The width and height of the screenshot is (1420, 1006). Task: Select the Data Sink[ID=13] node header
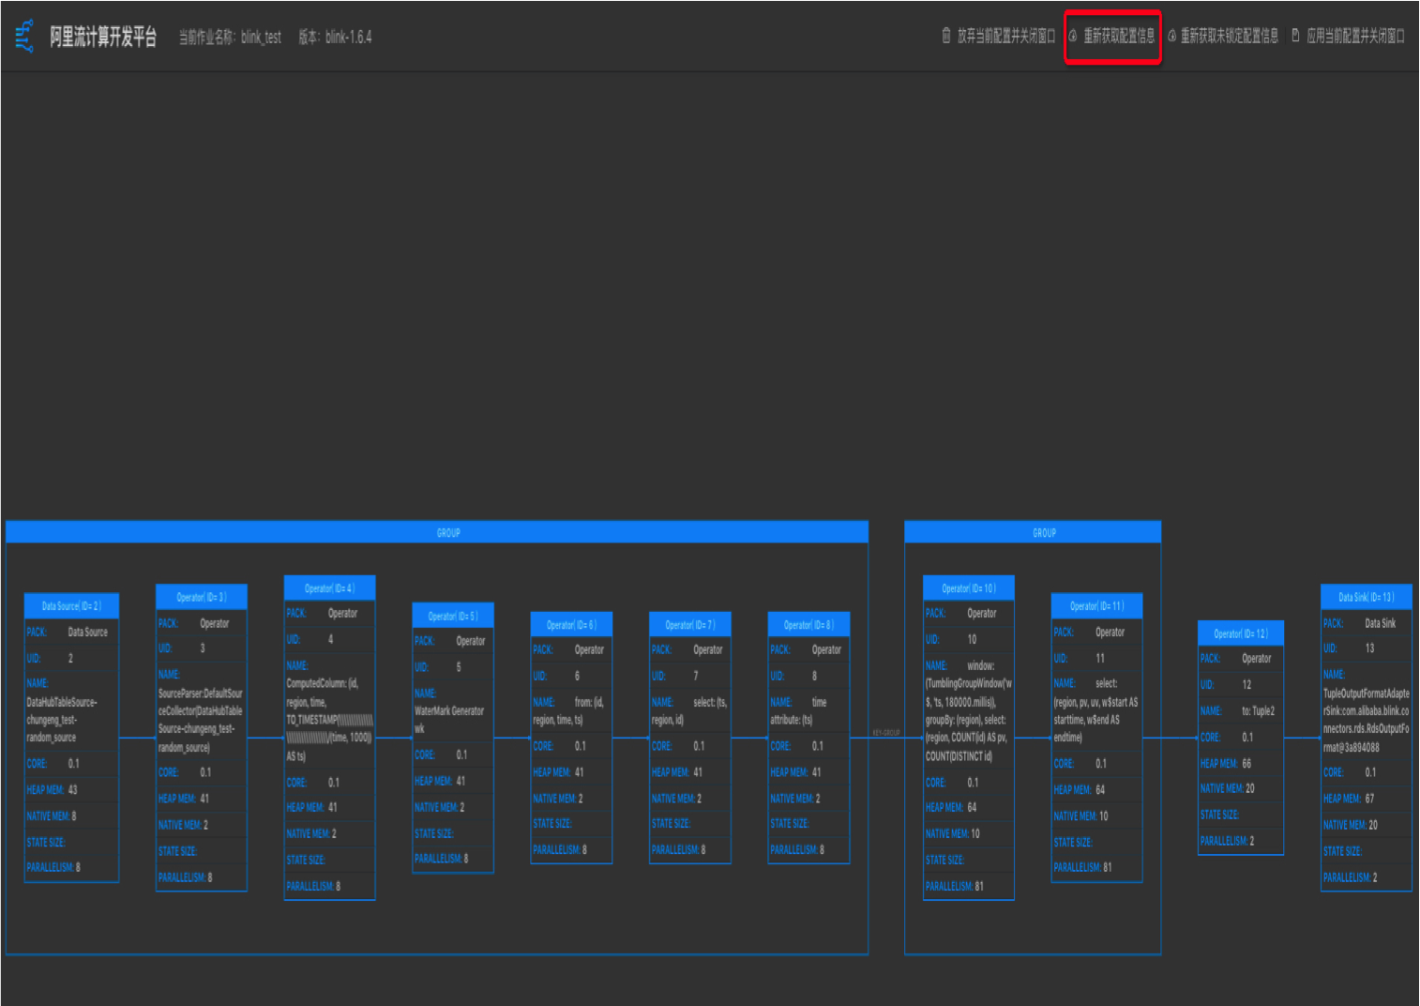coord(1367,597)
